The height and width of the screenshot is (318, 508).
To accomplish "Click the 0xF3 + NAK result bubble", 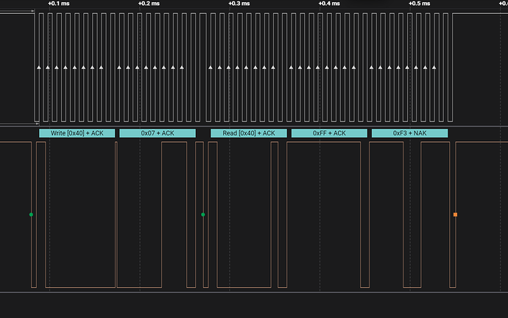I will [409, 133].
